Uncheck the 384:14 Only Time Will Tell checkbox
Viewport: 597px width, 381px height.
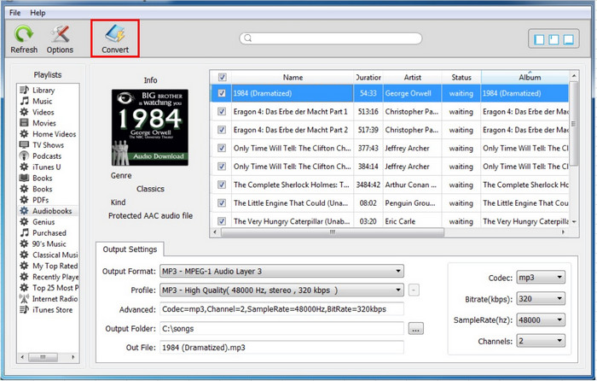tap(222, 167)
